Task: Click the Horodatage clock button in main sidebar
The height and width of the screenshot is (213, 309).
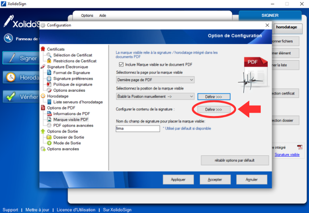Action: (x=21, y=77)
